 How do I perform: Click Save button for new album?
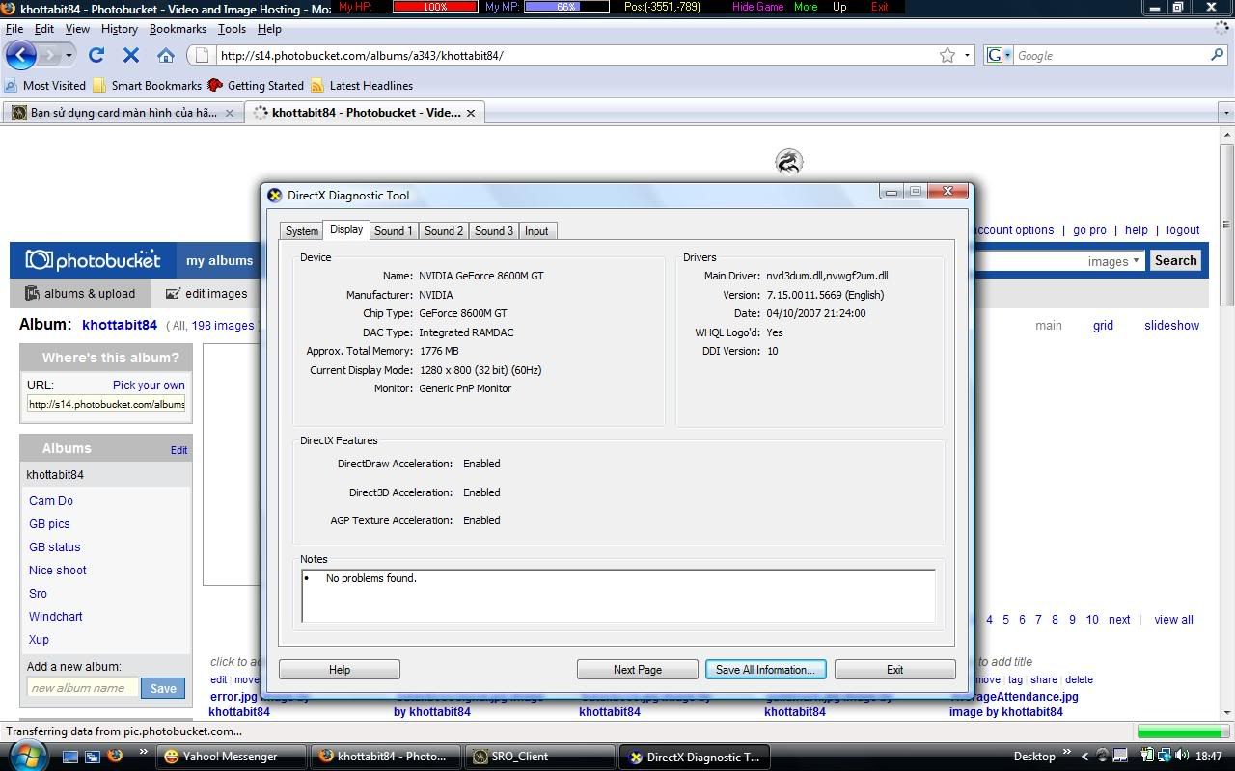(x=163, y=688)
